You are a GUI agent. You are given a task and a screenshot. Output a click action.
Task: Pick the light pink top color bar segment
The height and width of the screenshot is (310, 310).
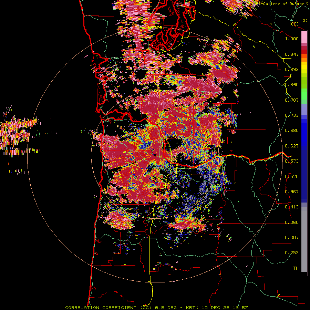pyautogui.click(x=304, y=37)
